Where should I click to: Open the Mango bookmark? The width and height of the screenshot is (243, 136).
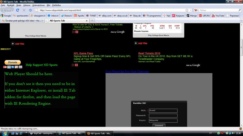tap(192, 16)
